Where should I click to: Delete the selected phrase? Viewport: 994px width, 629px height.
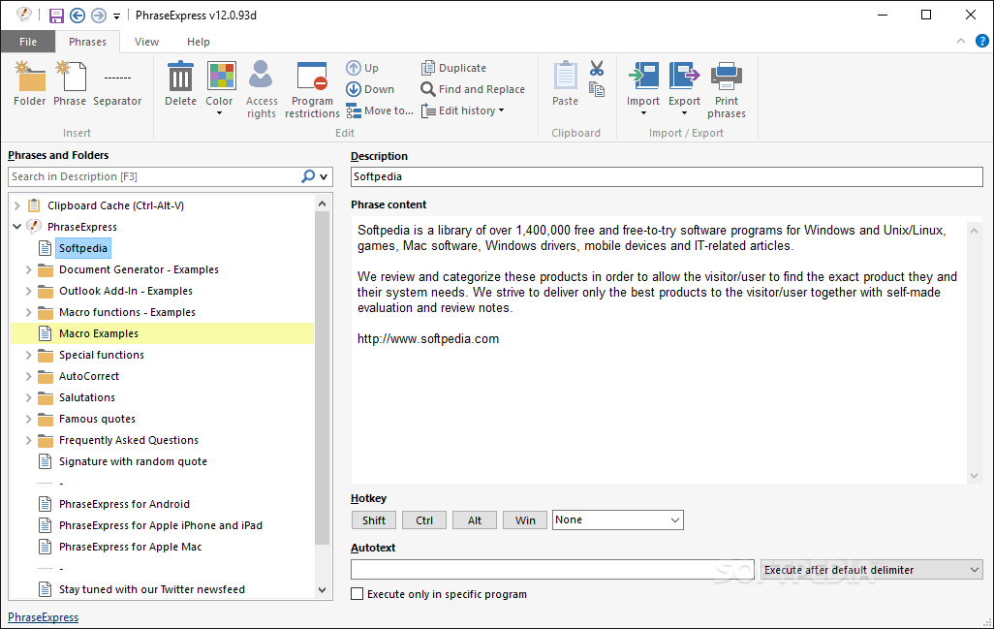[x=180, y=83]
